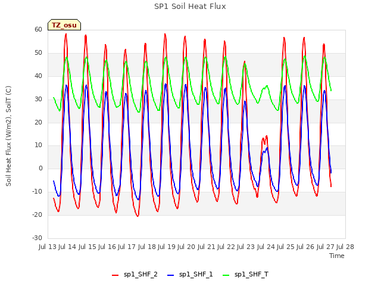Image resolution: width=381 pixels, height=286 pixels.
Task: Click the y-axis tick label -20
Action: coord(37,214)
